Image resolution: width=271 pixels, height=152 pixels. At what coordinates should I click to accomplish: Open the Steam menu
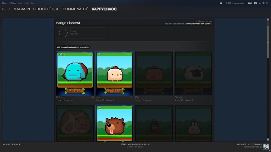5,3
